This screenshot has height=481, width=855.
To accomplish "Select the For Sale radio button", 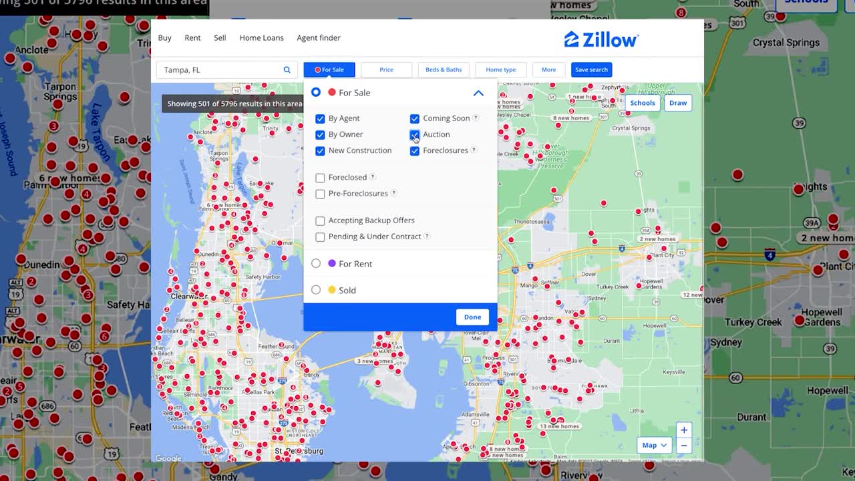I will pos(316,92).
